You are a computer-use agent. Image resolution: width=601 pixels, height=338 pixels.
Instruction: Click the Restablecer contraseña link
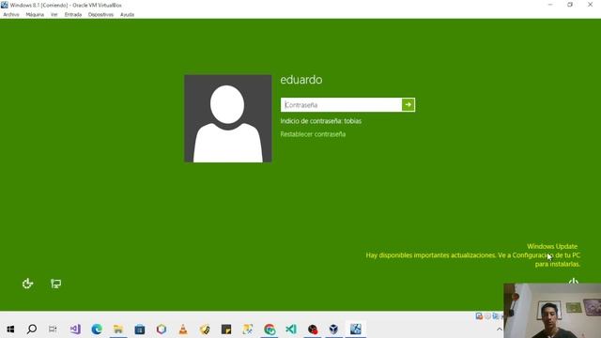tap(313, 134)
